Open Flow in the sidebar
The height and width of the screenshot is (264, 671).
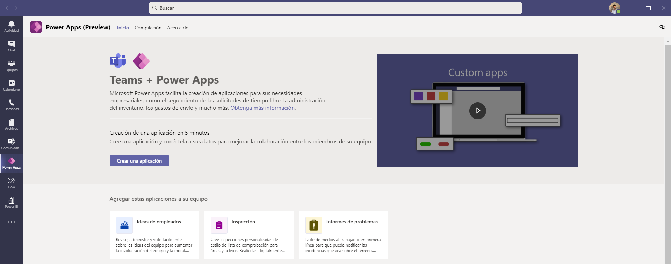(12, 183)
